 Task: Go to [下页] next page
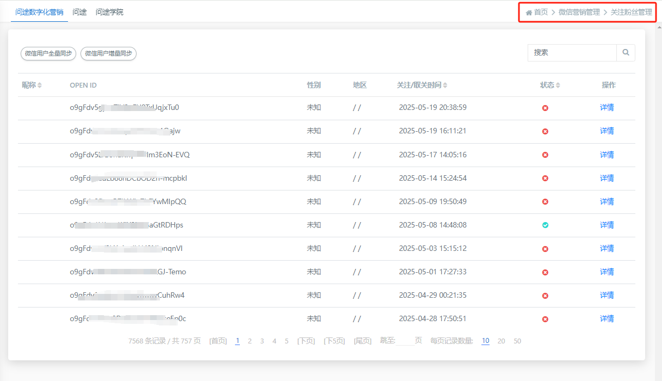click(306, 341)
